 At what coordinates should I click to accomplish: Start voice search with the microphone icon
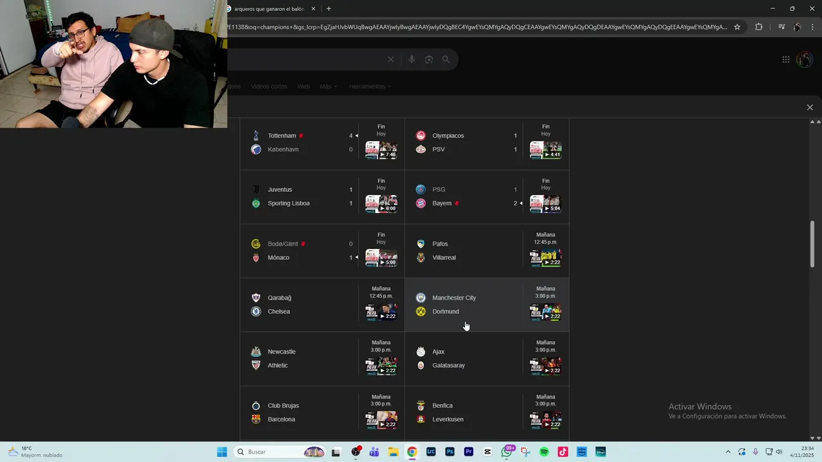pyautogui.click(x=412, y=60)
